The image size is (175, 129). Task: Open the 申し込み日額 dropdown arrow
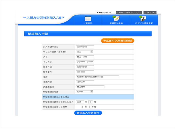coord(92,52)
